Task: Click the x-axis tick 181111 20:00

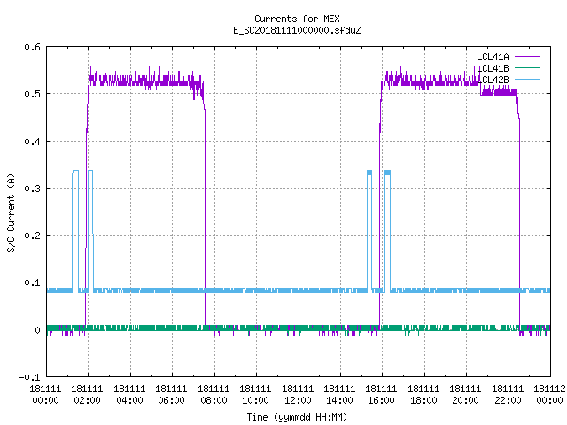Action: (x=465, y=395)
